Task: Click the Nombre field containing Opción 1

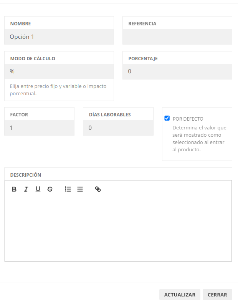Action: click(59, 37)
